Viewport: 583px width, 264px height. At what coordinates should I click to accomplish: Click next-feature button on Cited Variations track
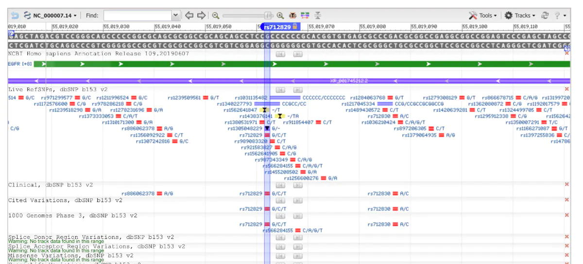point(298,200)
